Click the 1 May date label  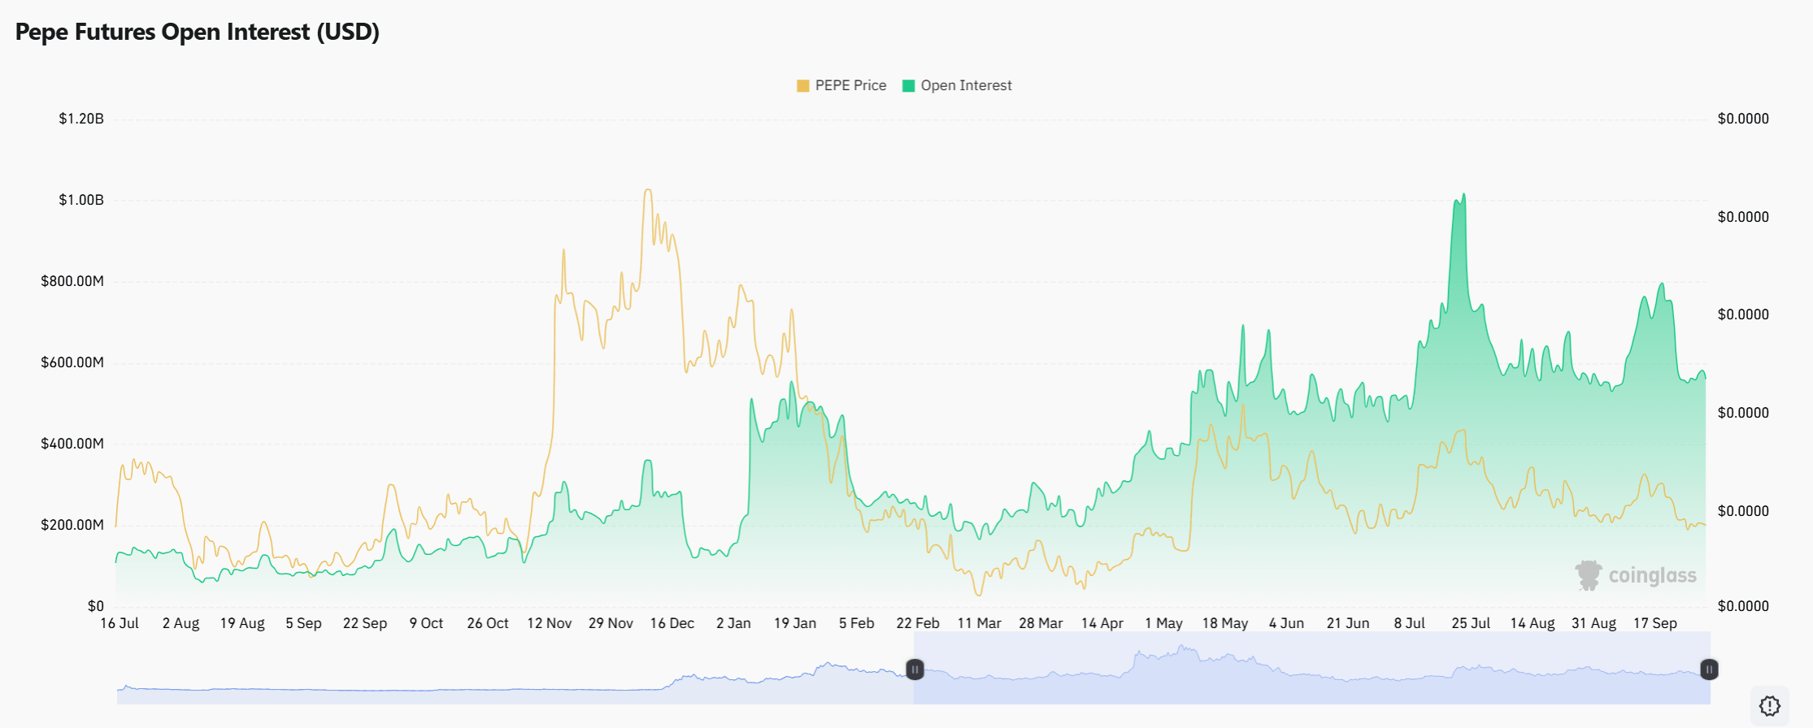coord(1163,623)
